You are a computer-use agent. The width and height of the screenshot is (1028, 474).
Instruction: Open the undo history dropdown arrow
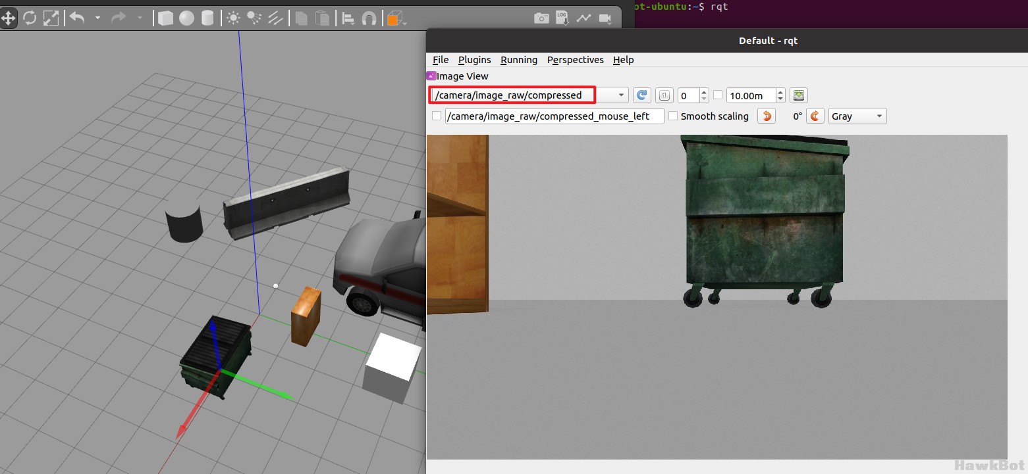[x=97, y=18]
